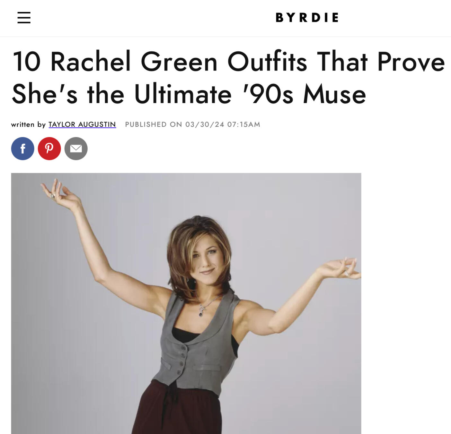Screen dimensions: 451x434
Task: Pin the article via Pinterest icon
Action: click(x=49, y=149)
